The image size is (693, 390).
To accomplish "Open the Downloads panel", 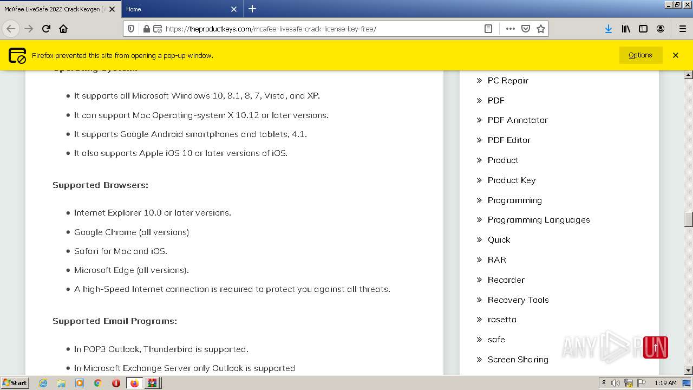I will point(609,29).
